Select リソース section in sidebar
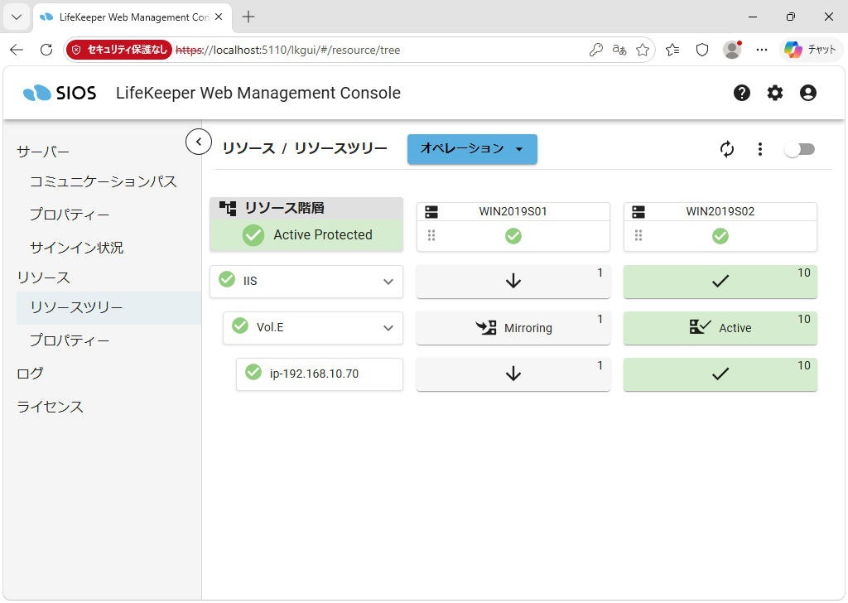848x603 pixels. tap(44, 277)
